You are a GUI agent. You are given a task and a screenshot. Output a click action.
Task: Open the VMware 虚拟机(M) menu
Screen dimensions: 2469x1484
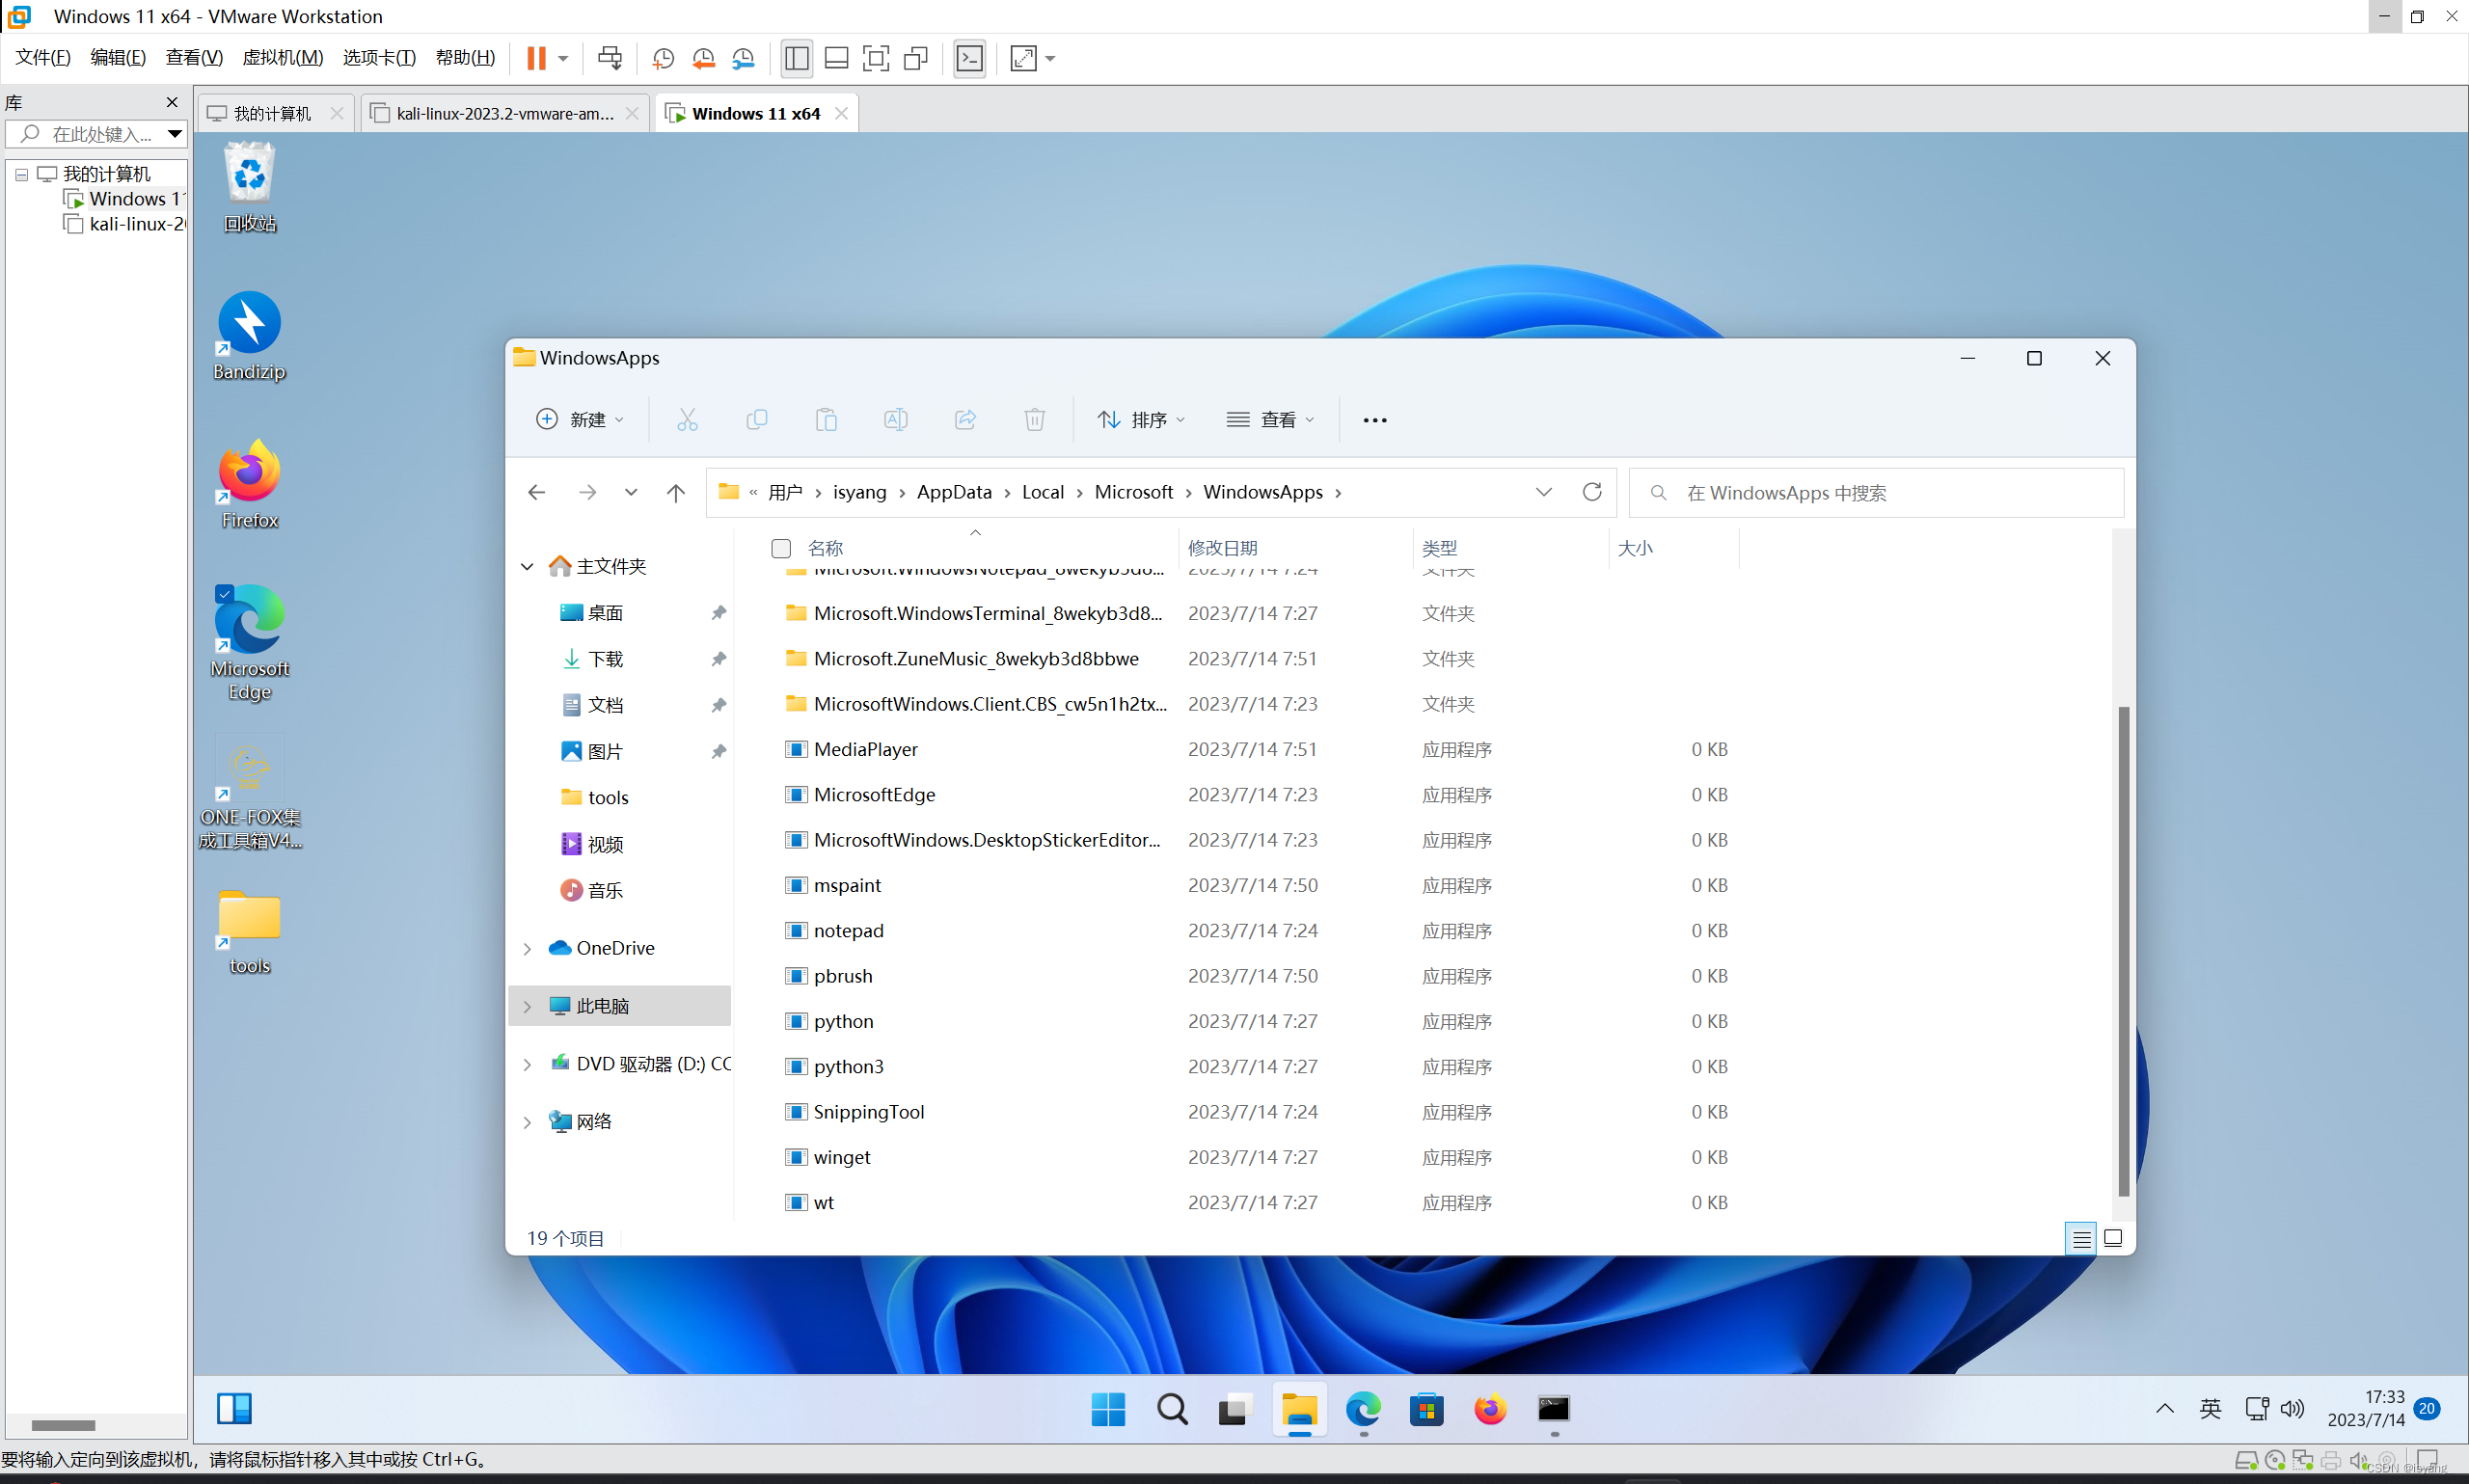pos(283,58)
